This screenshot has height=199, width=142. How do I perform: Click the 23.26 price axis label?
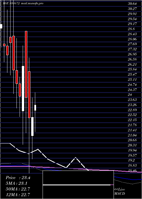coord(132,105)
